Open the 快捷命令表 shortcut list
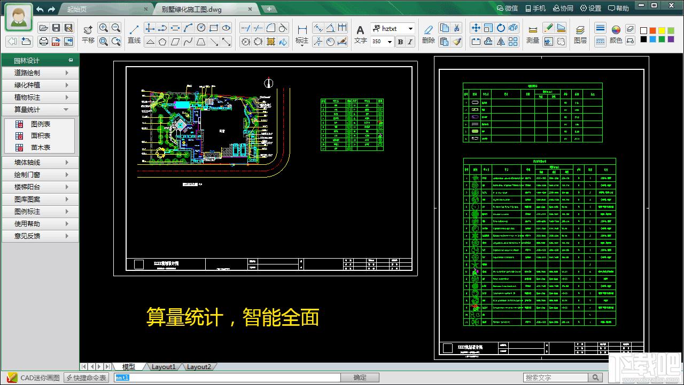 pos(87,378)
